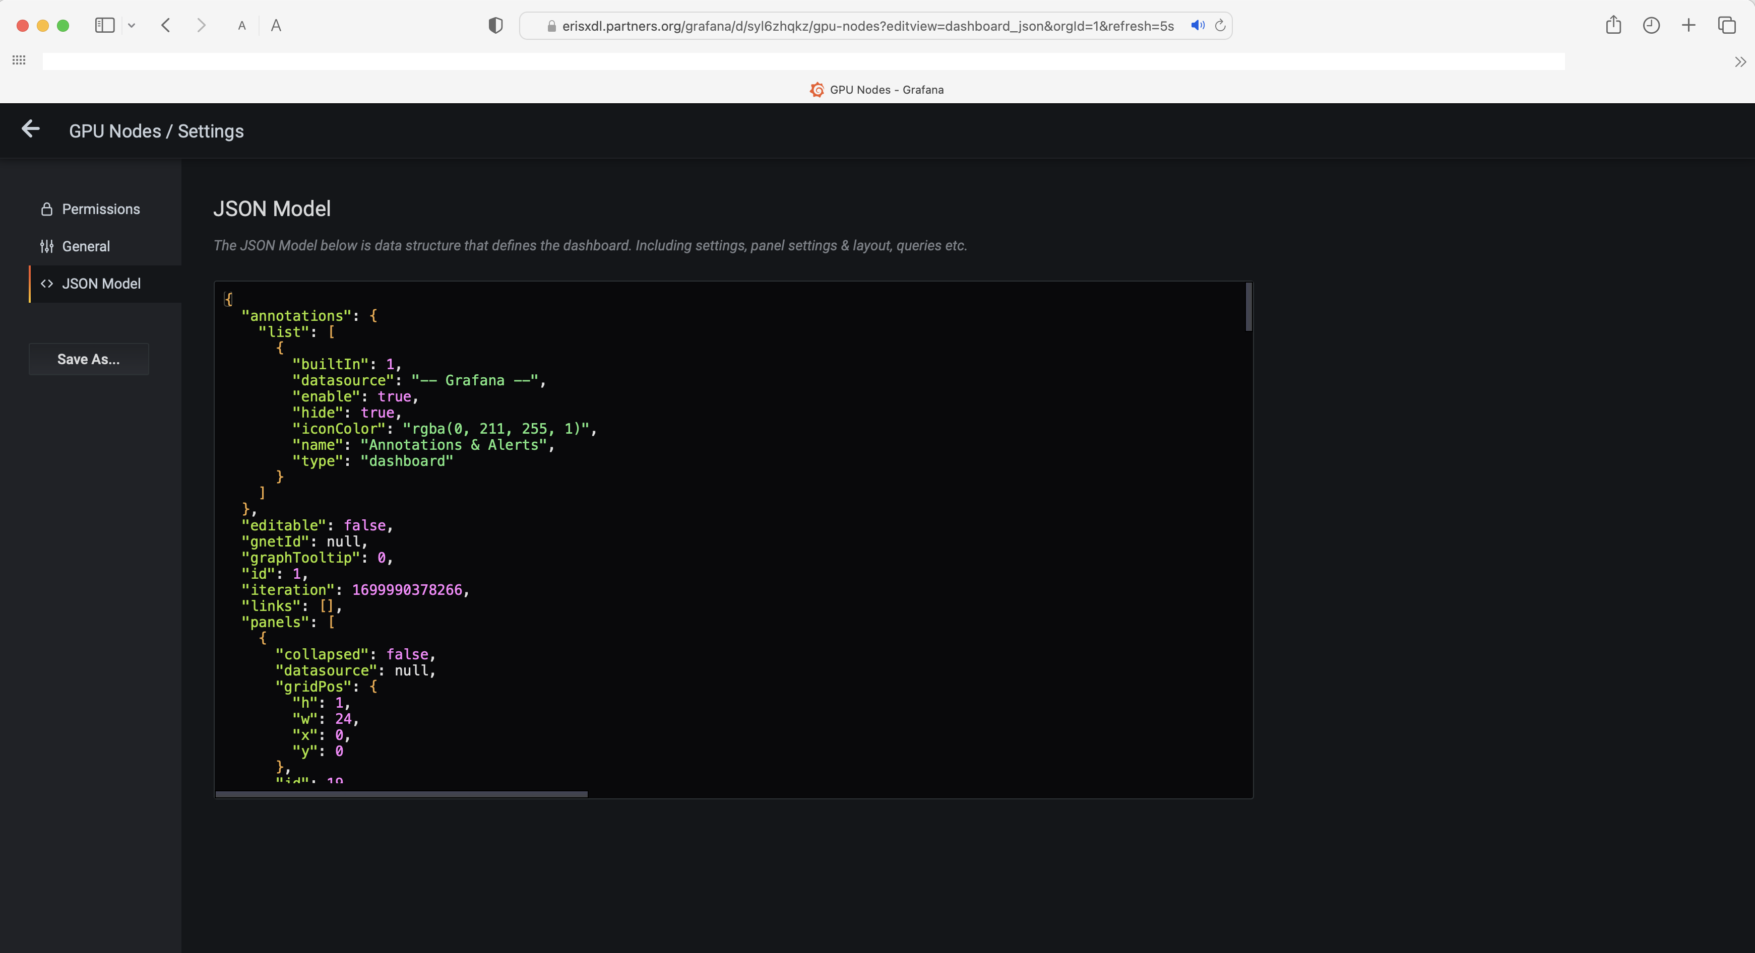Click the GPU Nodes / Settings title

coord(156,131)
